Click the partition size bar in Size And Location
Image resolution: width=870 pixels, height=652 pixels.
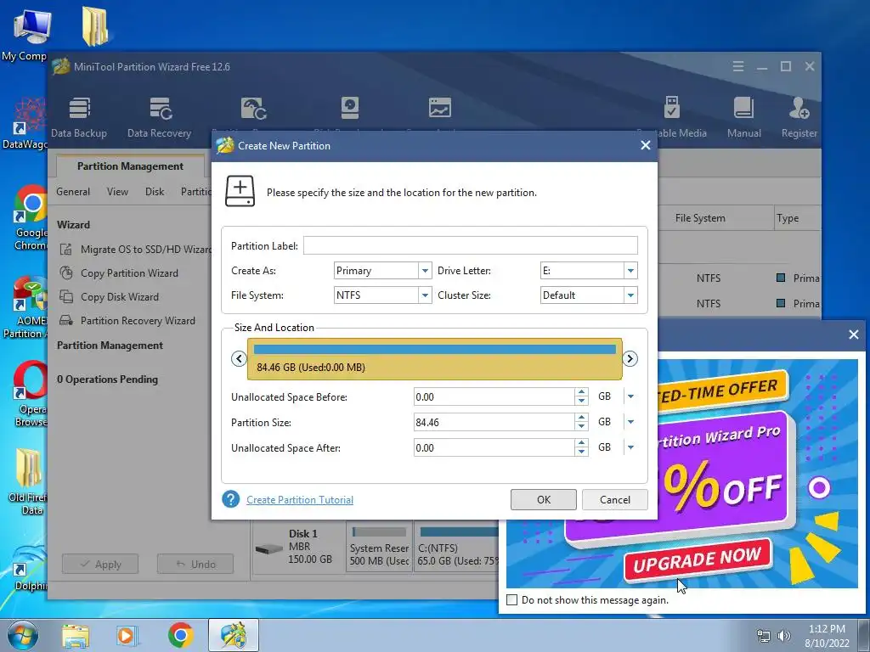(x=434, y=359)
